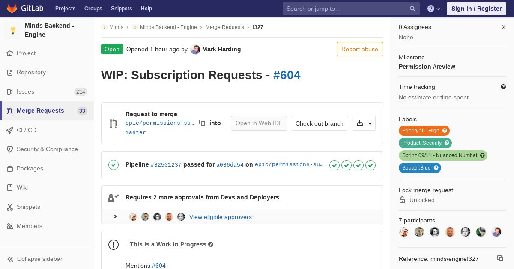514x269 pixels.
Task: Expand the eligible approvers list chevron
Action: pyautogui.click(x=115, y=217)
